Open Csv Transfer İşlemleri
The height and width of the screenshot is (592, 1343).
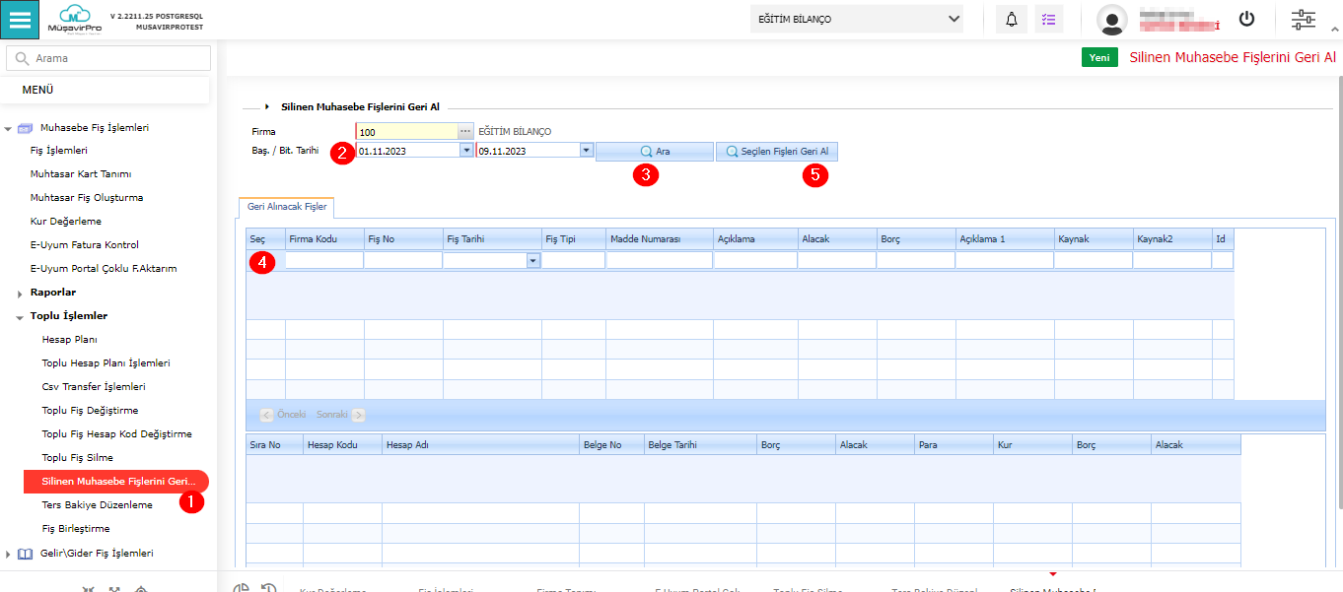click(x=94, y=387)
